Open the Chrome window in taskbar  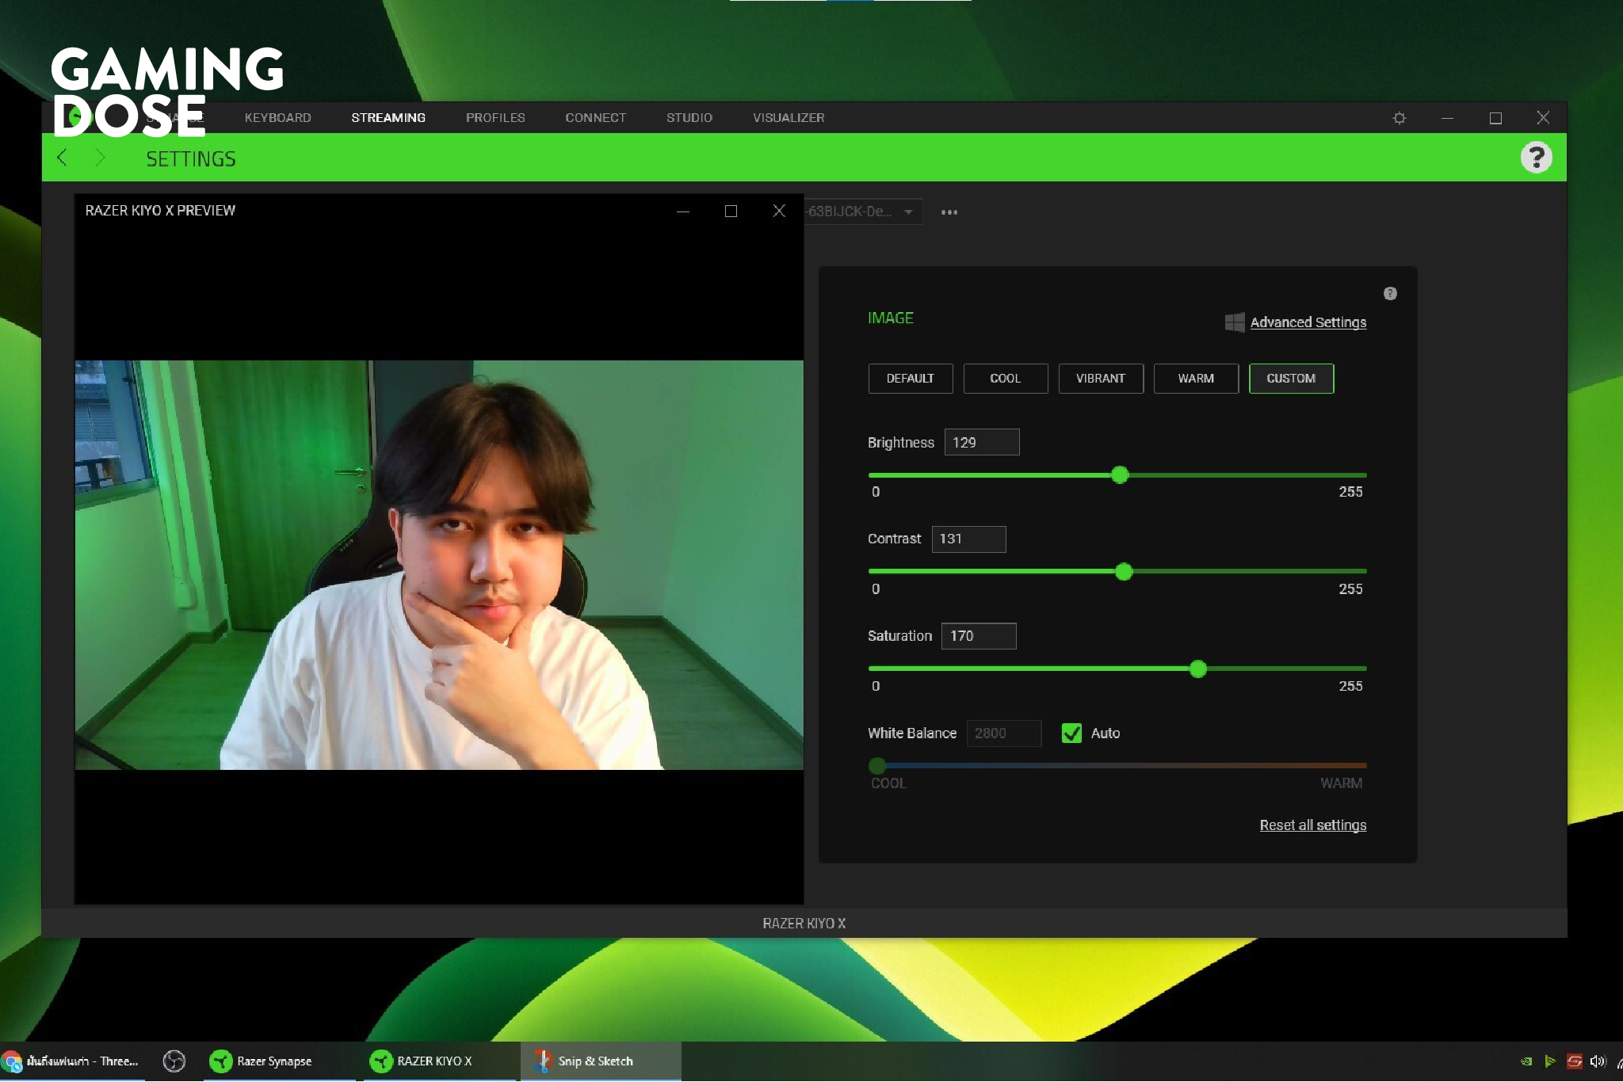[73, 1061]
